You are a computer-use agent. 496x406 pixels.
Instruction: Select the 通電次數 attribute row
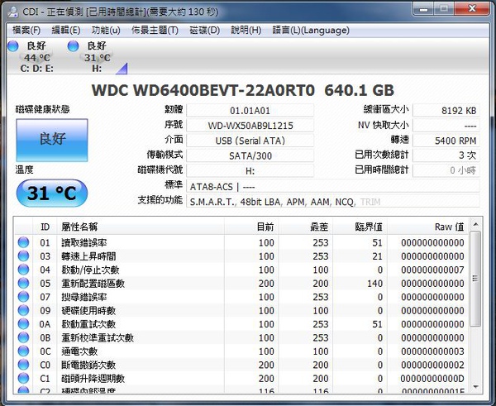241,351
